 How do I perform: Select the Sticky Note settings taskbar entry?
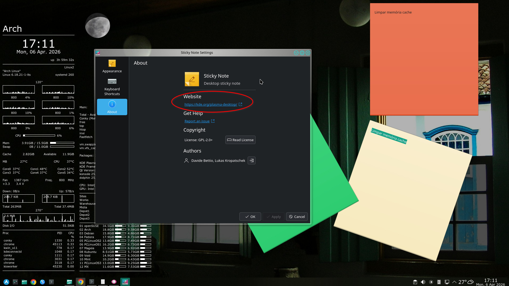point(125,282)
